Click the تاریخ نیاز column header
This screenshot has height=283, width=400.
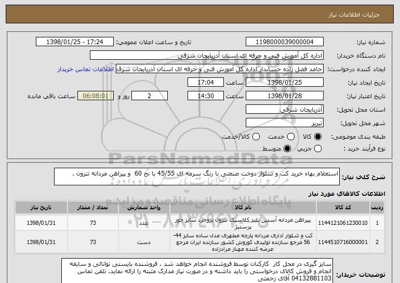[41, 208]
